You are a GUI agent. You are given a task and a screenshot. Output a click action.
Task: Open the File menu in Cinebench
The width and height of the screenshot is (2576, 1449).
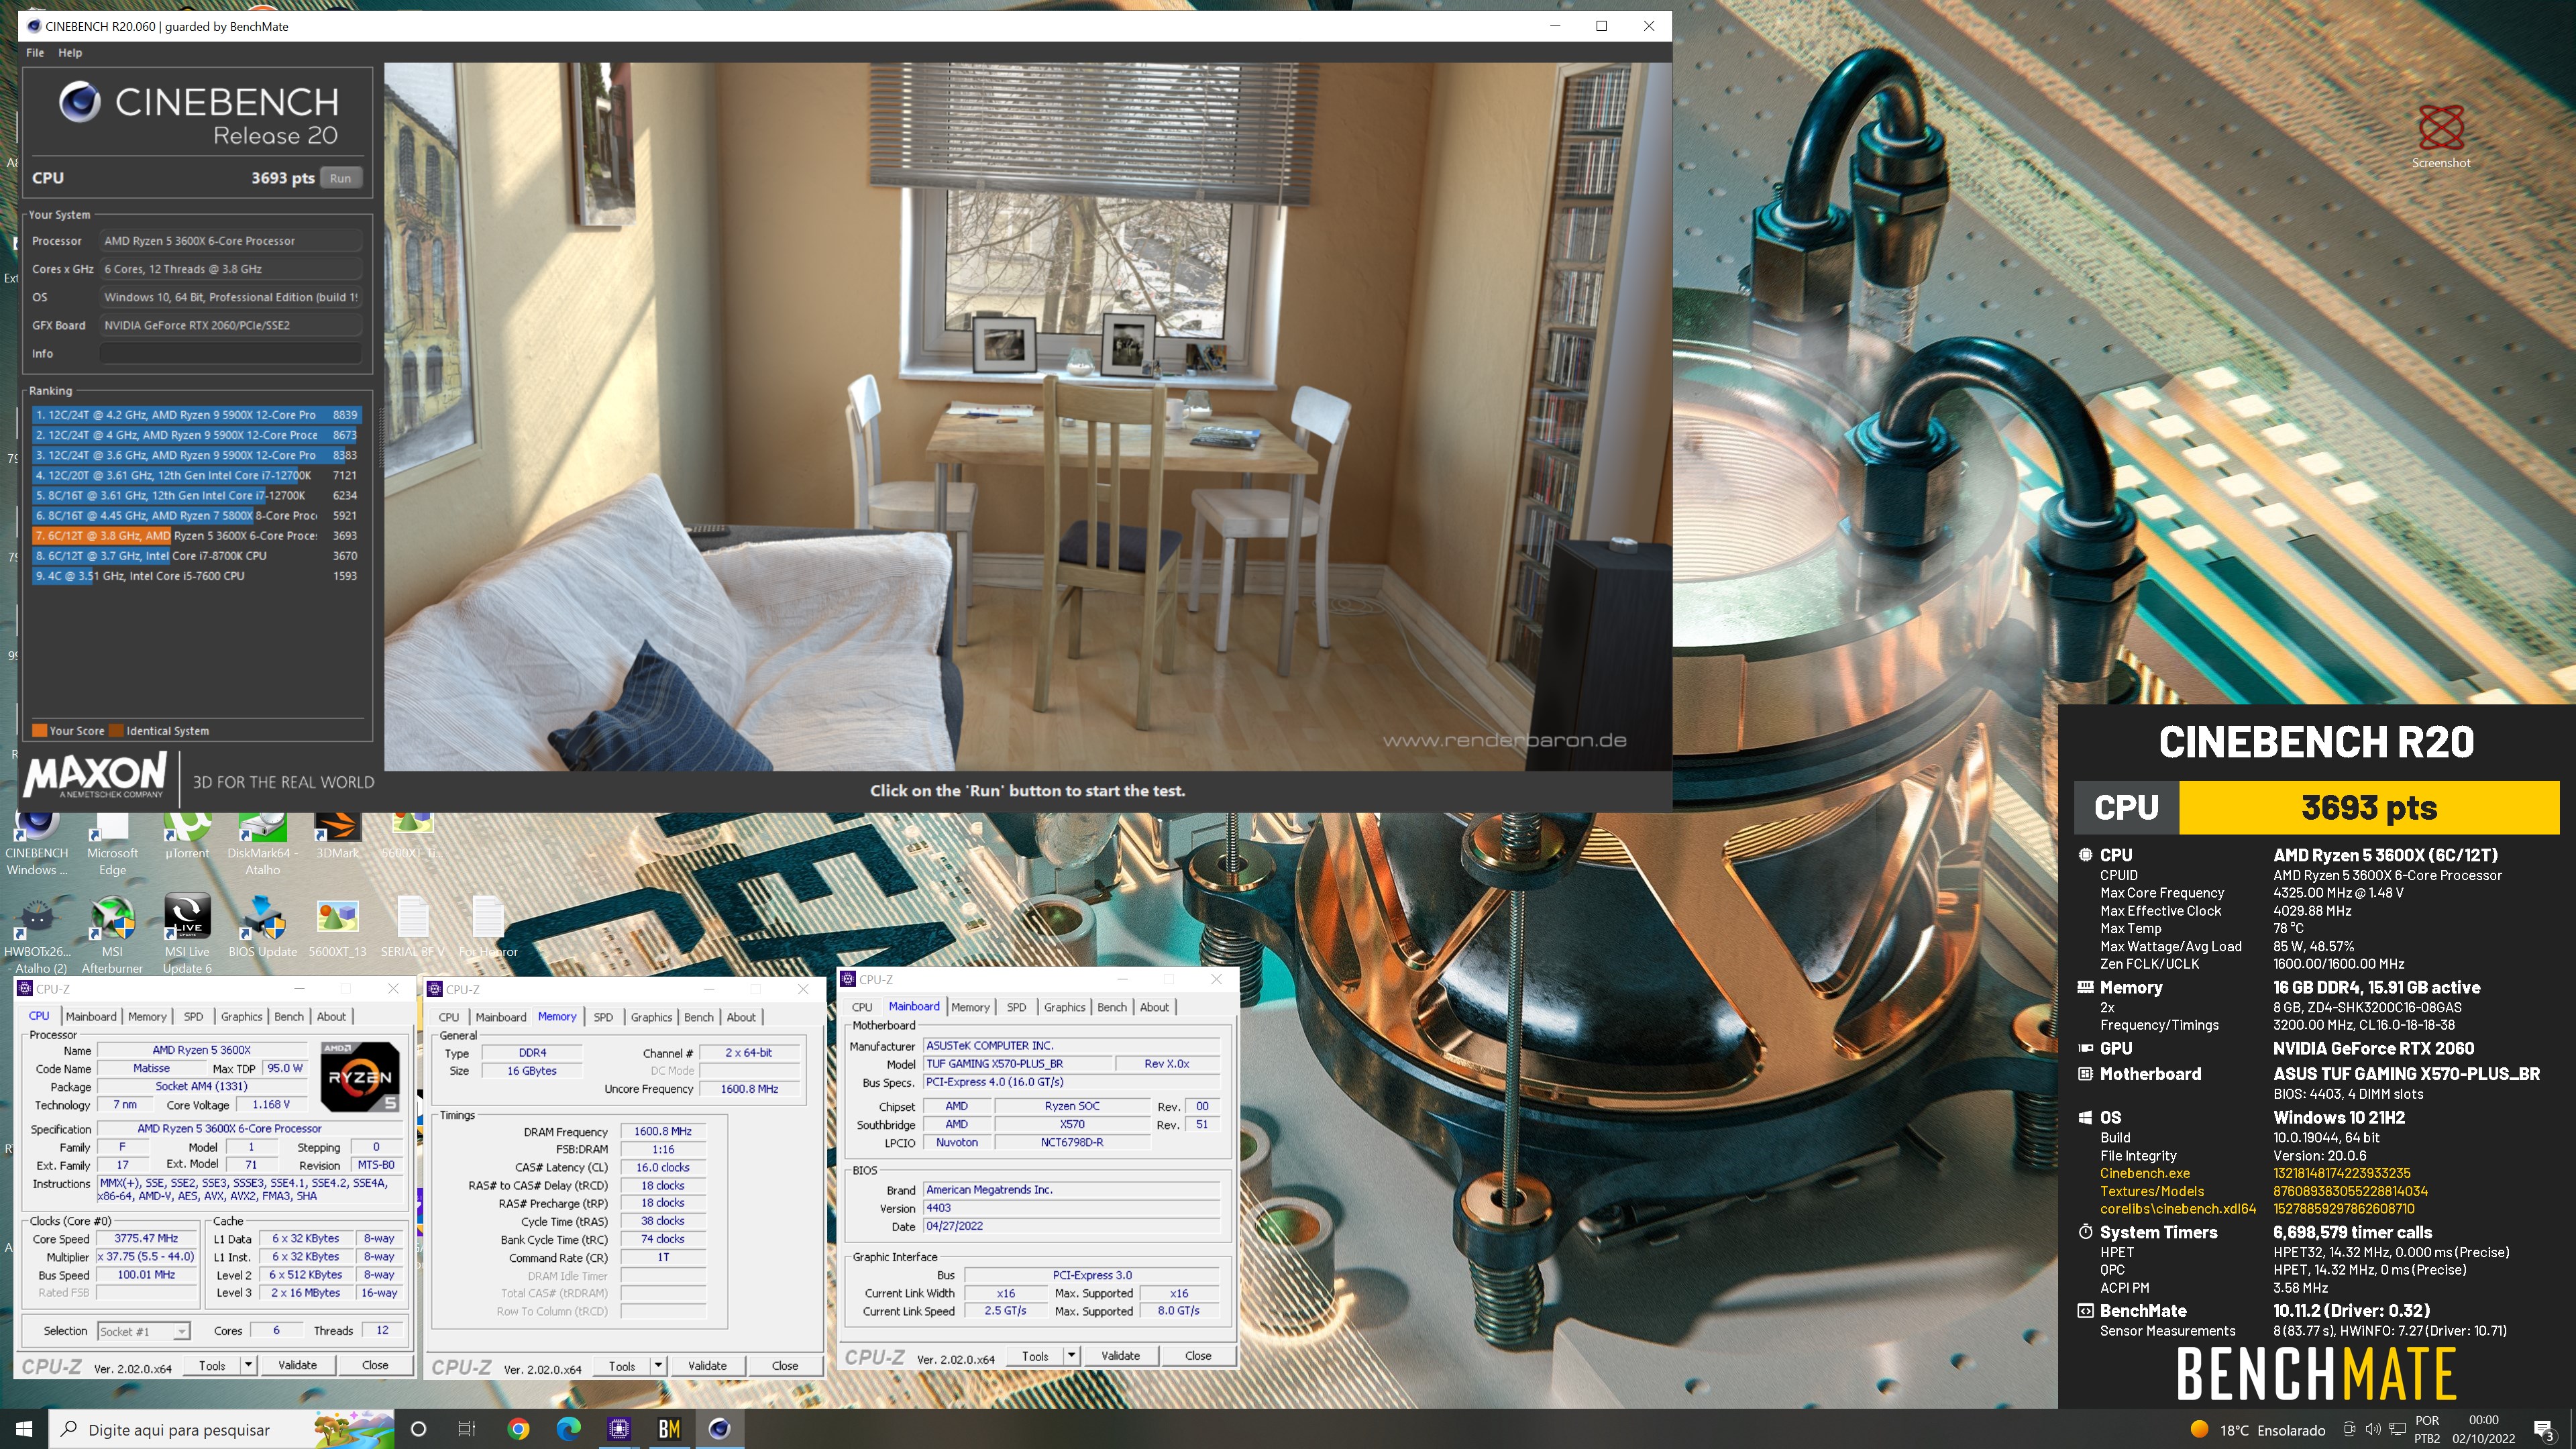(35, 52)
